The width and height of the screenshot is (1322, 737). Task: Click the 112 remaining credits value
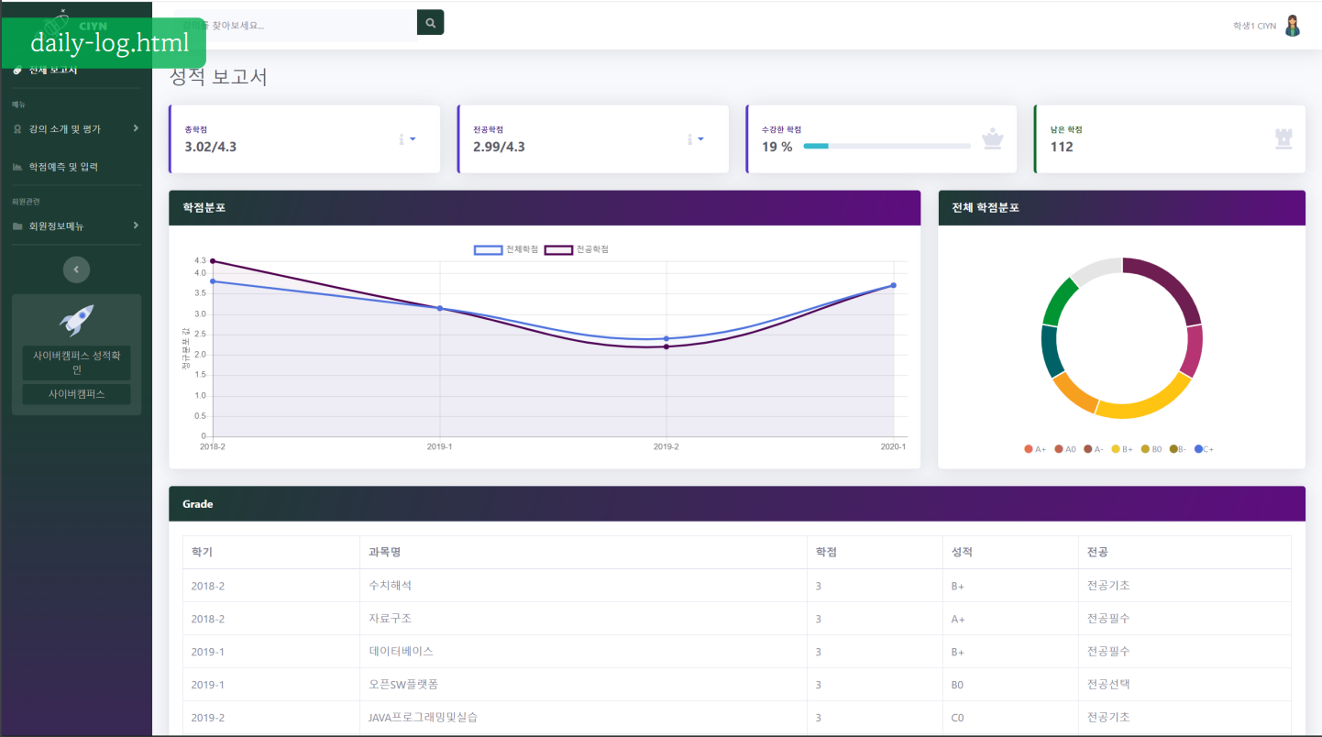[1062, 147]
